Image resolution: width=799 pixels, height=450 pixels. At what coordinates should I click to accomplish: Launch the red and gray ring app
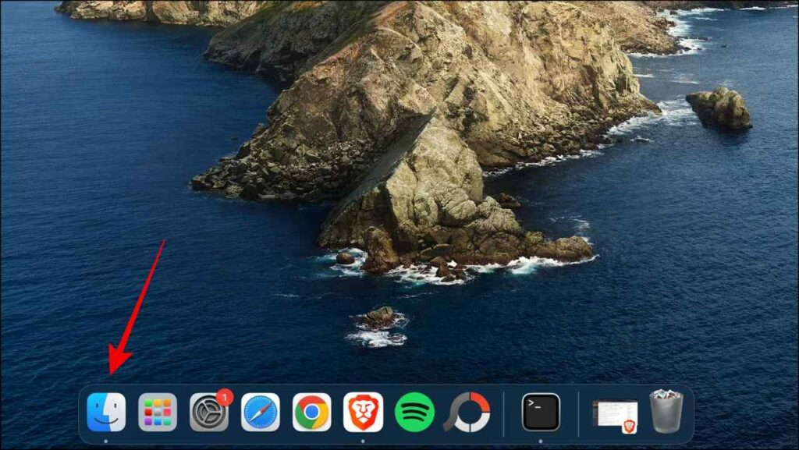click(x=467, y=412)
